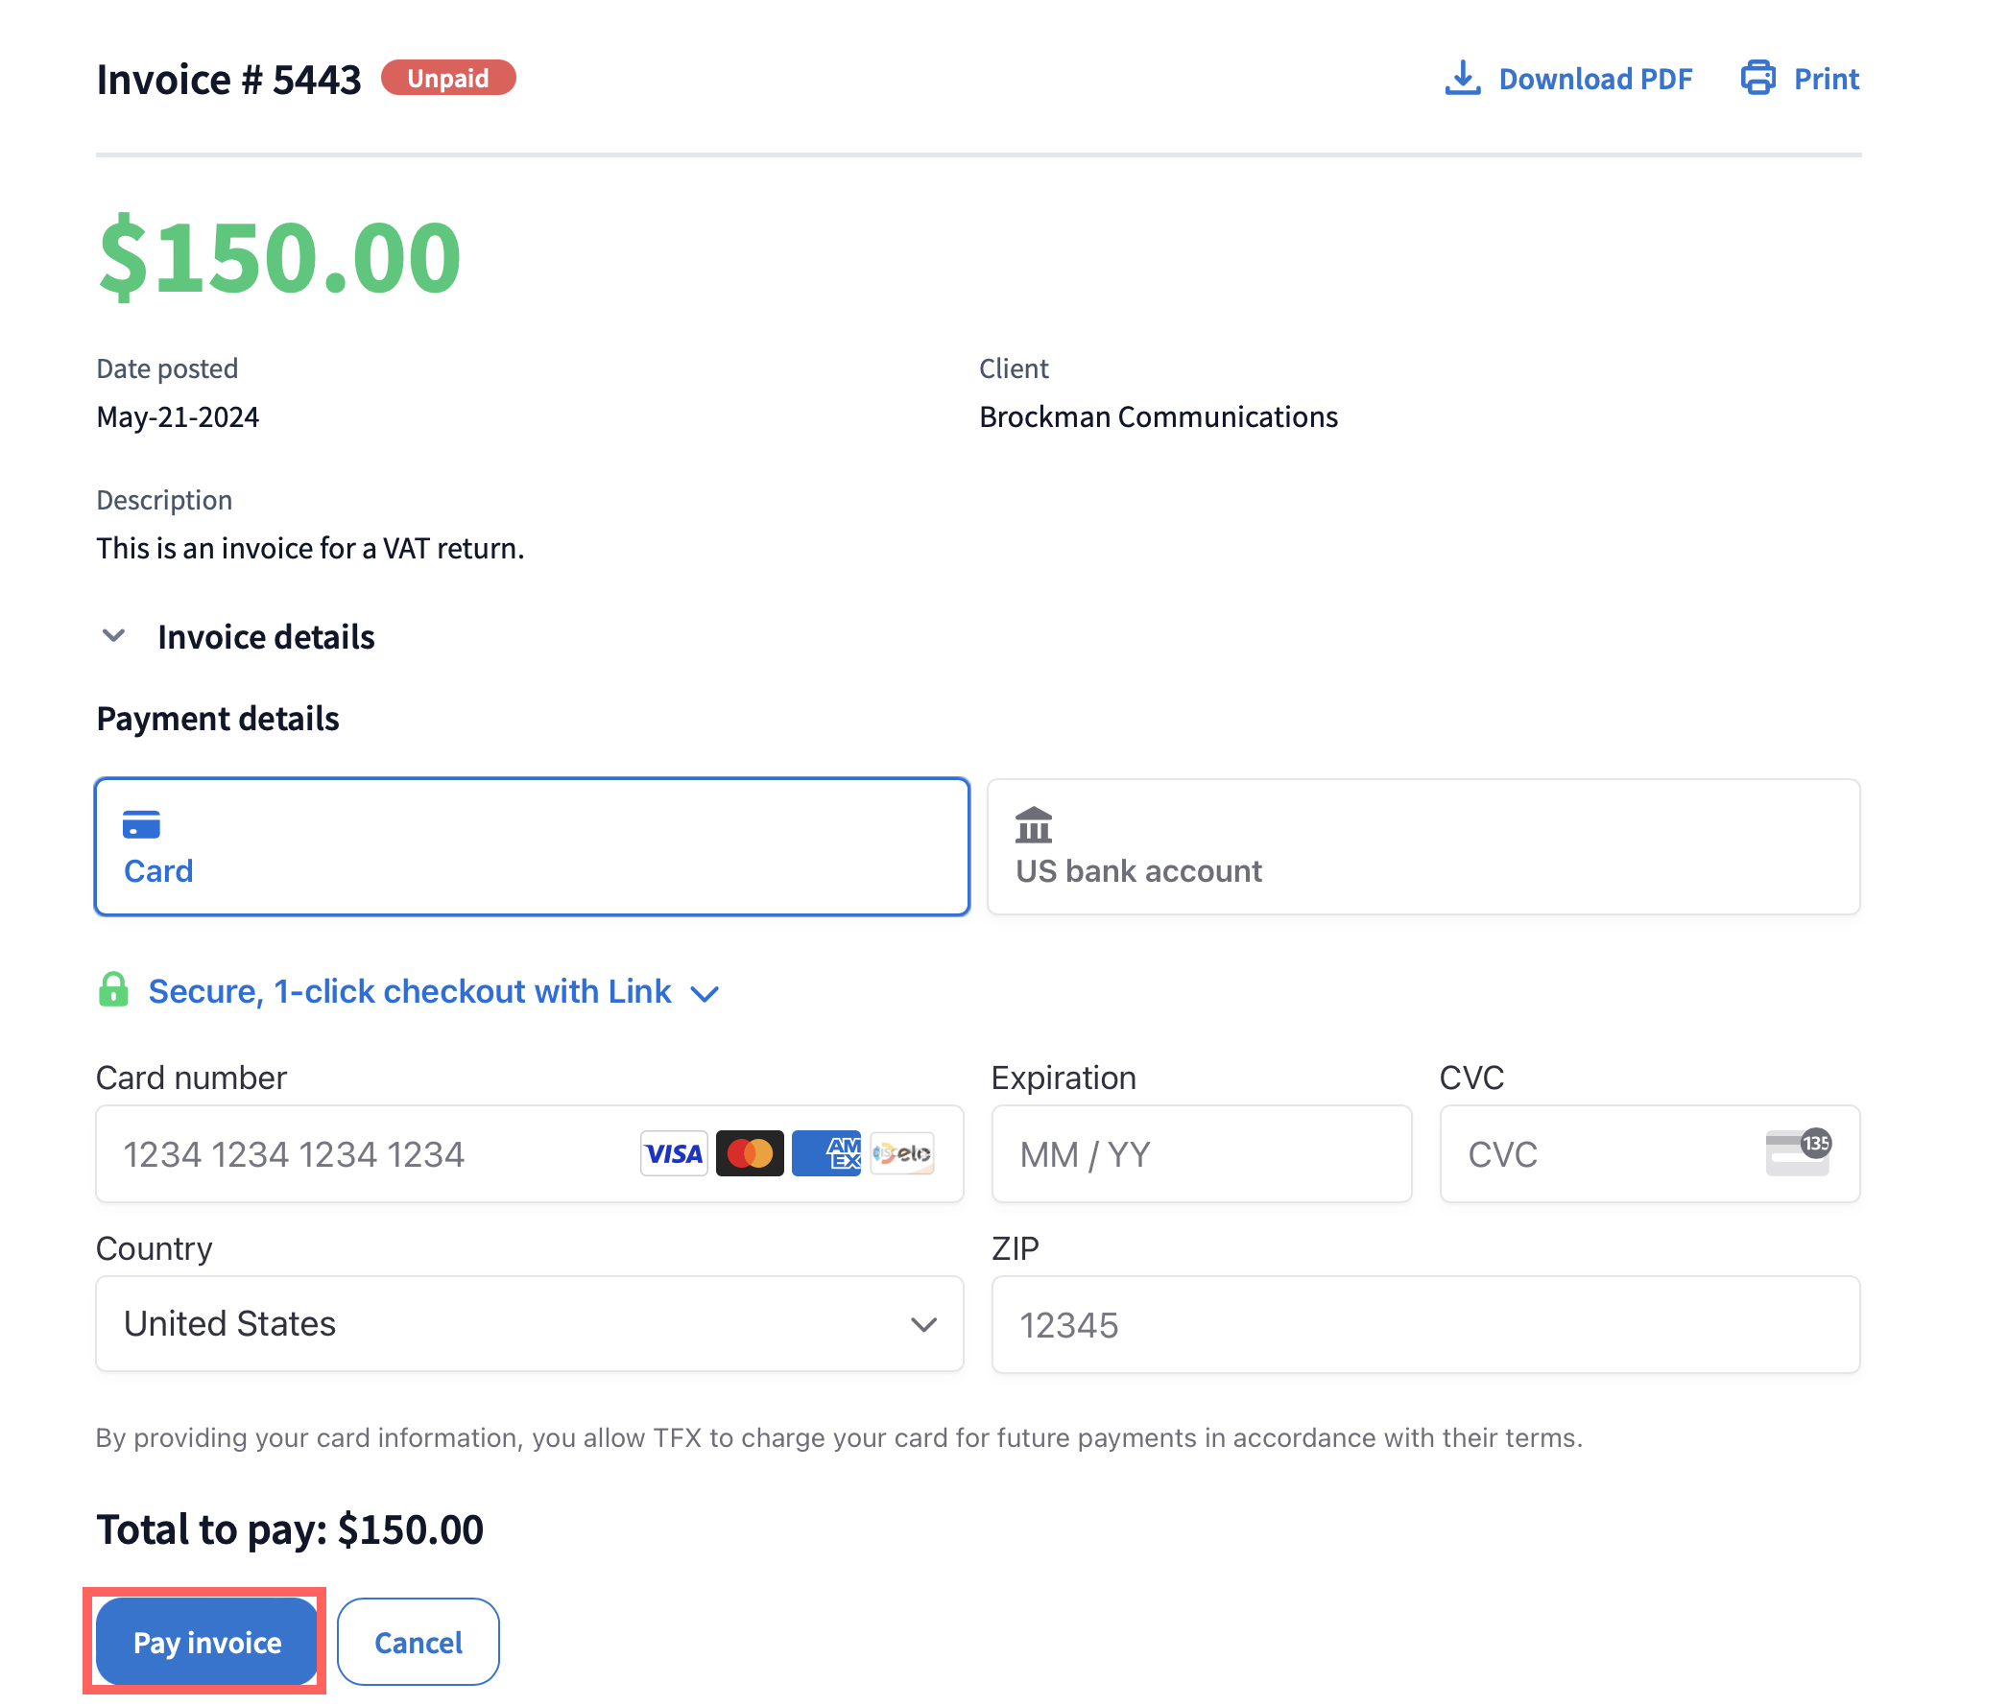This screenshot has width=2008, height=1706.
Task: Select the Card payment tab
Action: point(531,846)
